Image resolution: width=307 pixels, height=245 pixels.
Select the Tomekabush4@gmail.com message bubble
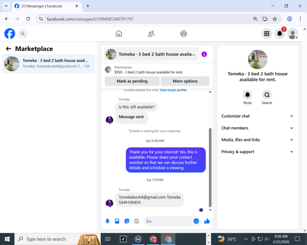coord(149,200)
